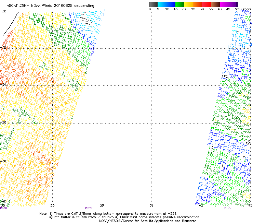Viewport: 253px width, 223px height.
Task: Click the longitude label '36'
Action: tap(102, 206)
